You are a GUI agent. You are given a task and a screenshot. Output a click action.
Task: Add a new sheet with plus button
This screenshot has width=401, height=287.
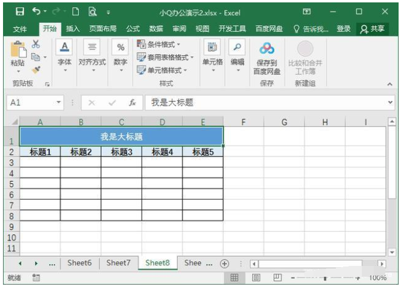(x=224, y=263)
